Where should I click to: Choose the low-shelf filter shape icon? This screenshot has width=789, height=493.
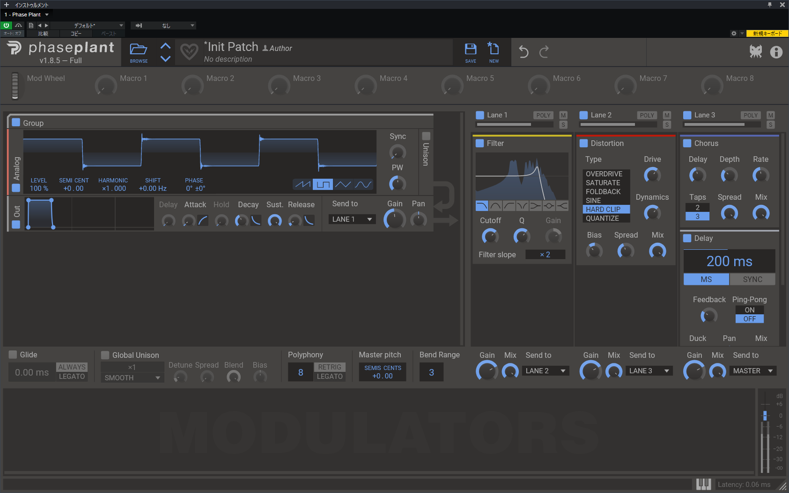point(535,206)
